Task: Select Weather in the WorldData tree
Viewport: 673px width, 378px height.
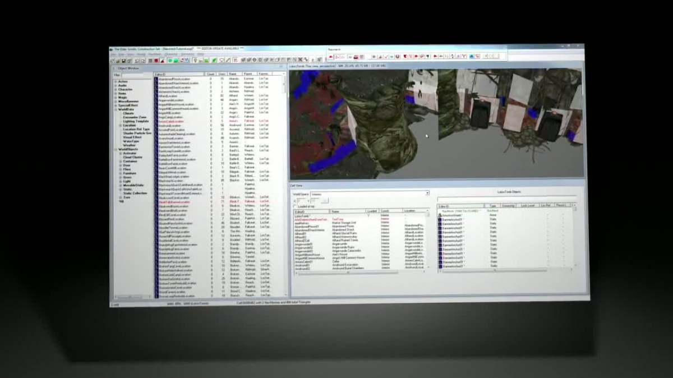Action: click(130, 145)
